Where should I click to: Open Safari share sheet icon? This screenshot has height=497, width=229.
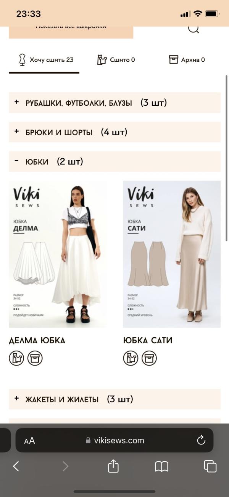[x=113, y=466]
